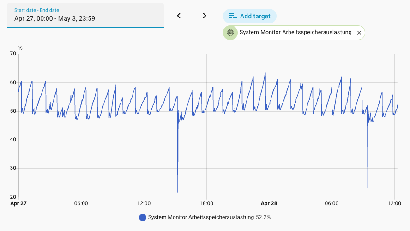410x231 pixels.
Task: Click the 70 value on the y-axis
Action: click(x=13, y=53)
